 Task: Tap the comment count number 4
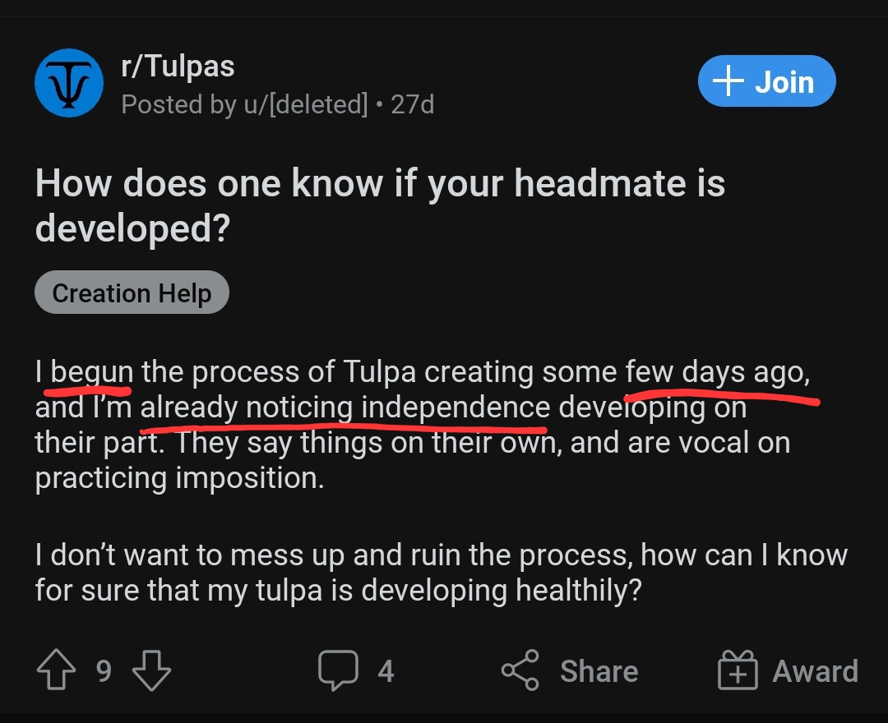pos(386,671)
